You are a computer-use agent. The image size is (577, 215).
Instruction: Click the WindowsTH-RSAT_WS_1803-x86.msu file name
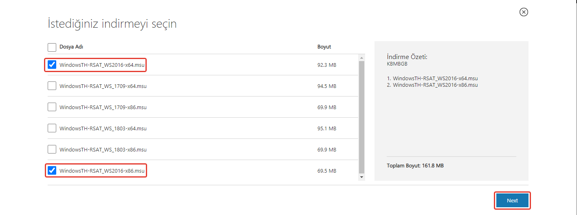click(x=103, y=149)
